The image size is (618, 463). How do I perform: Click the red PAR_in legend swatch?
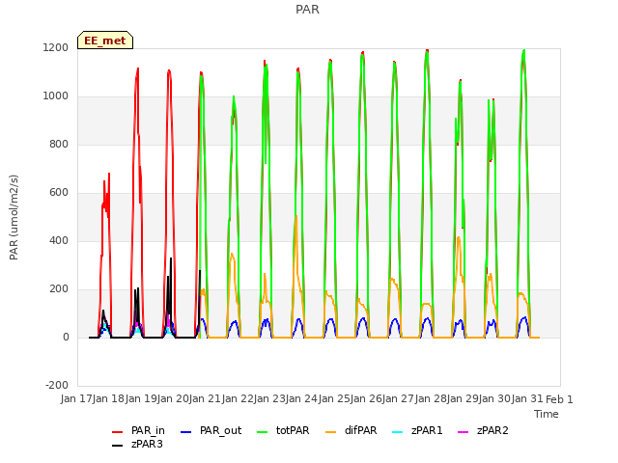[118, 432]
